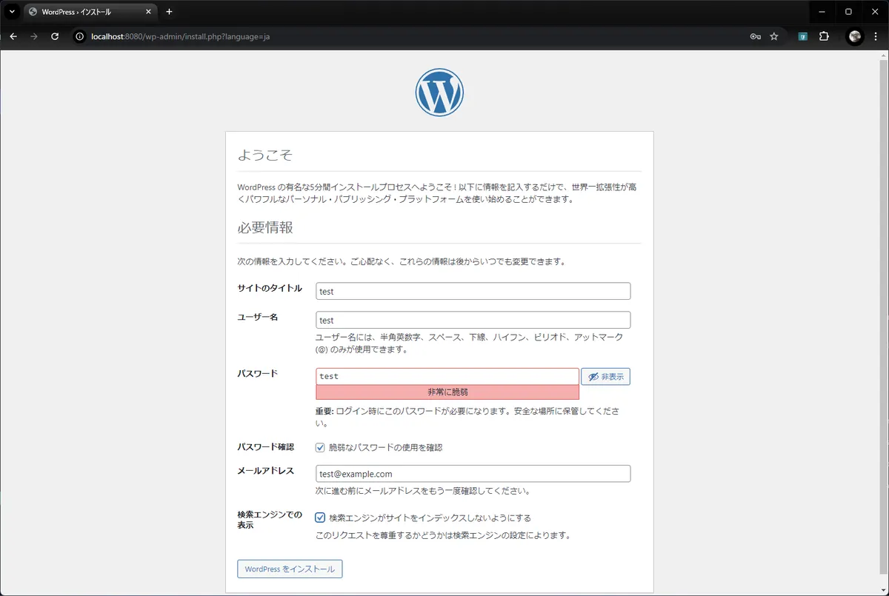Focus the ユーザー名 input field
Screen dimensions: 889x596
point(473,320)
